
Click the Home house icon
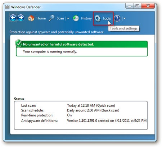[31, 18]
